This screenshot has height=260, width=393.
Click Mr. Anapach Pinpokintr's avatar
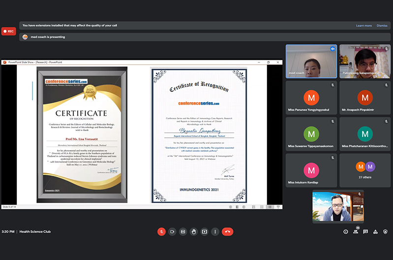365,98
